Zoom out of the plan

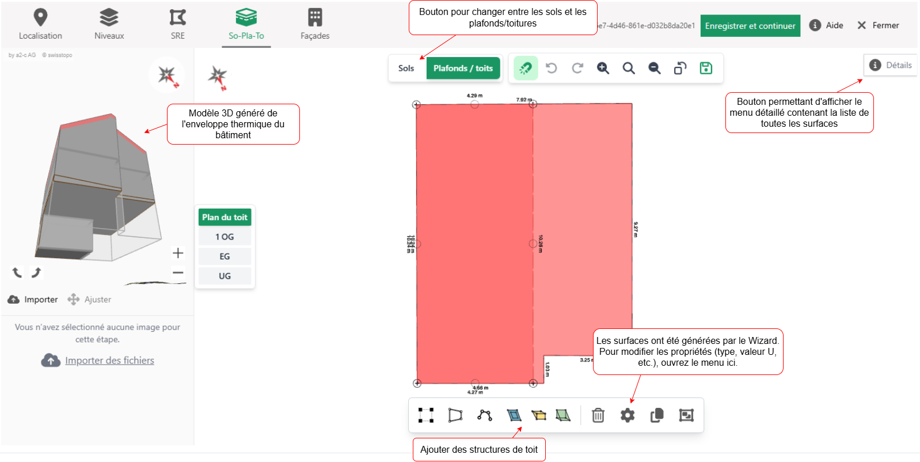655,68
